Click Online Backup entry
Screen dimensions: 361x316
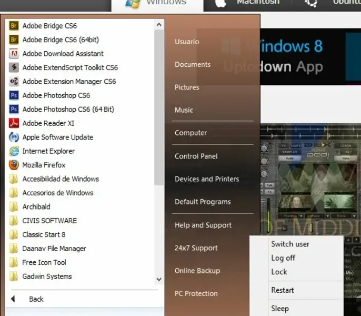point(197,271)
